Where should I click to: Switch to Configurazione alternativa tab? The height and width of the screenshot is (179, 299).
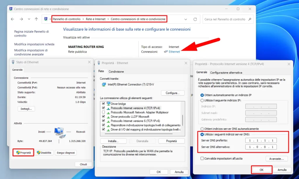[x=226, y=73]
